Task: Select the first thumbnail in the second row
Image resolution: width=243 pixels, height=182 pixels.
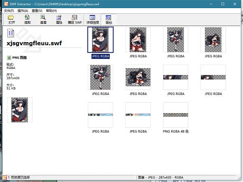Action: (x=100, y=77)
